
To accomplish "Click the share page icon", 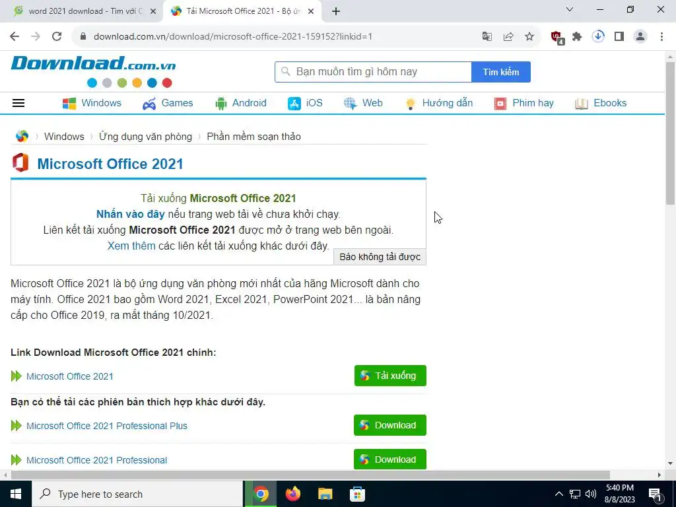I will tap(508, 36).
